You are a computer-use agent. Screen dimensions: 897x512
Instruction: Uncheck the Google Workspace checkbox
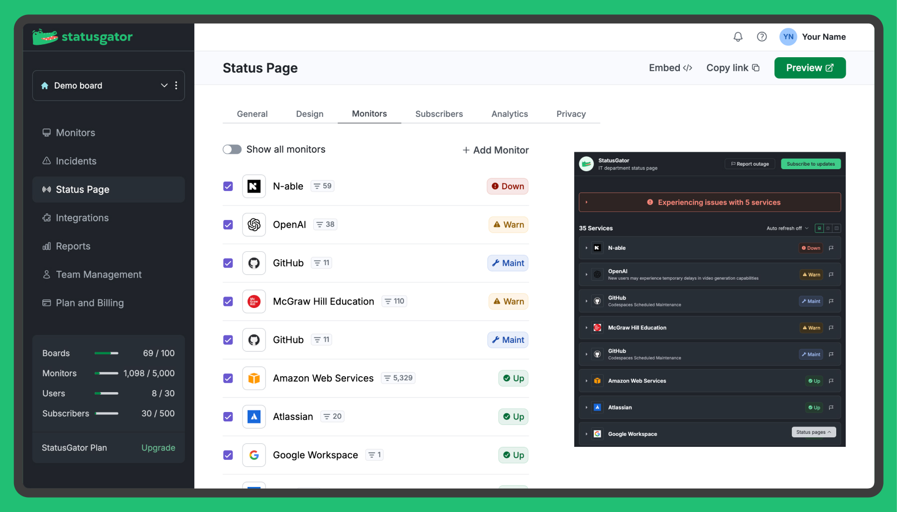(228, 455)
